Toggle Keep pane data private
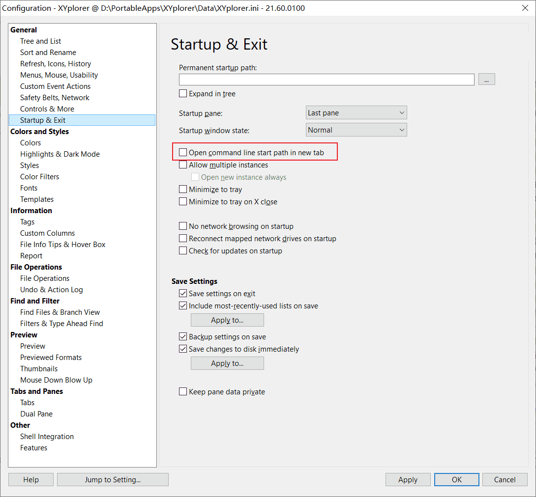Image resolution: width=536 pixels, height=497 pixels. pos(183,392)
